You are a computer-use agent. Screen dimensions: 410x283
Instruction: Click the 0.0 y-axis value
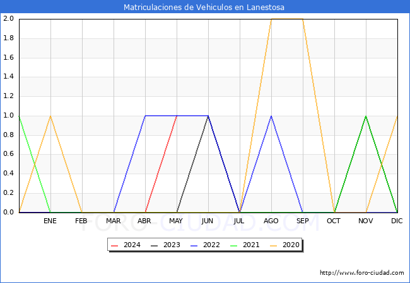pyautogui.click(x=8, y=212)
